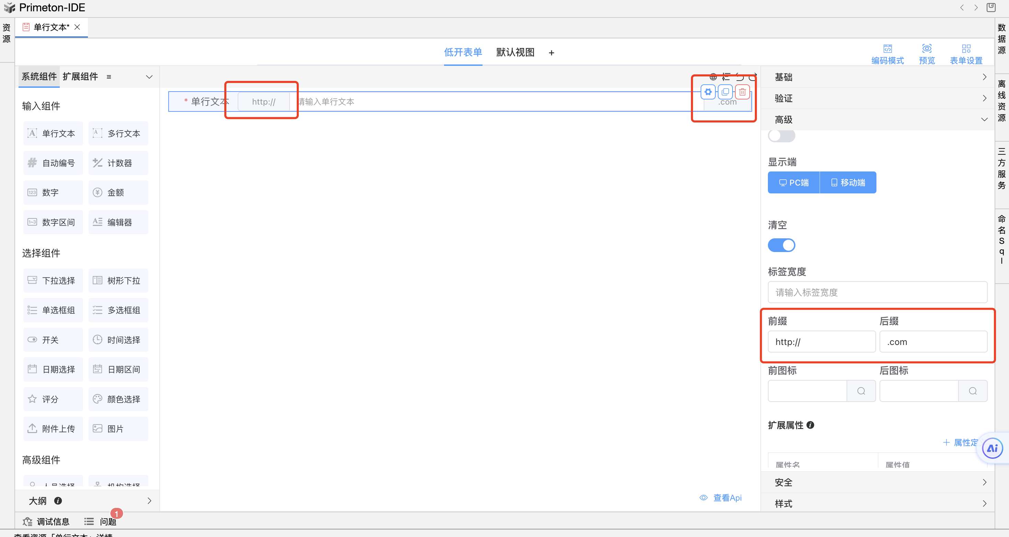Switch to the 默认视图 tab
1009x537 pixels.
click(515, 52)
